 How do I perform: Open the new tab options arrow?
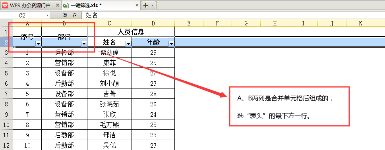click(152, 6)
